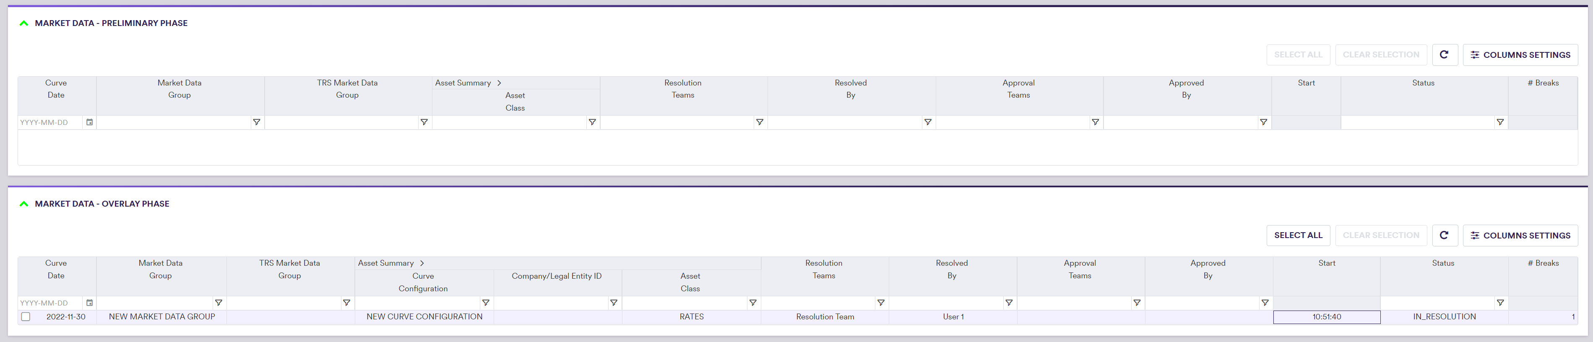Select the 10:51:40 Start time cell

1327,317
